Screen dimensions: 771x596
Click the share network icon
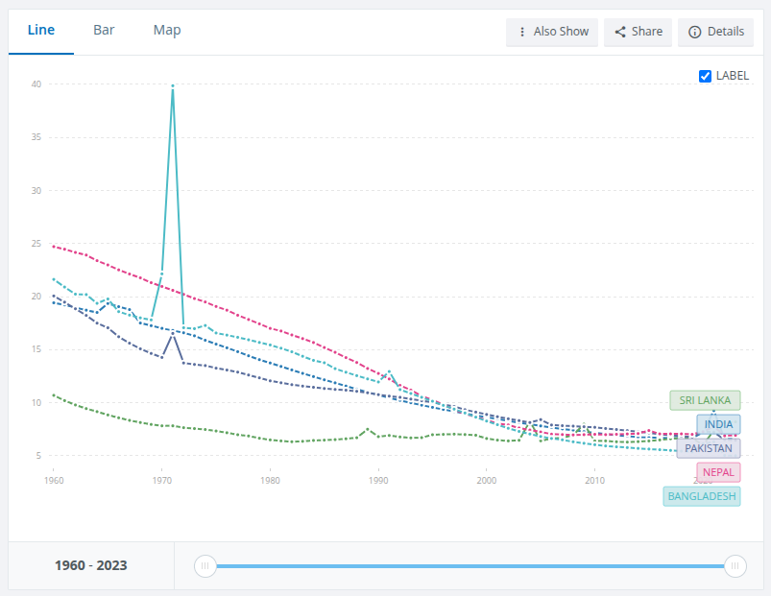(620, 32)
